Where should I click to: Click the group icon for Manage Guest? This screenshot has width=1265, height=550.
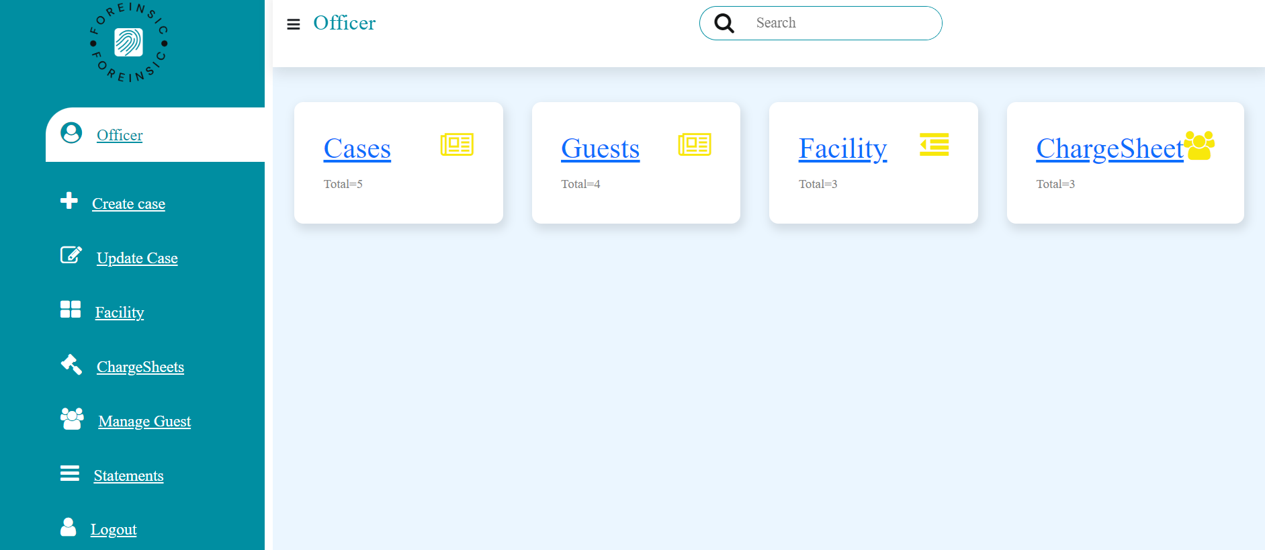pos(72,418)
